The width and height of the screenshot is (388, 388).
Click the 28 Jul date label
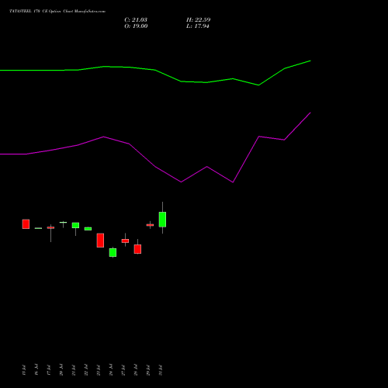click(136, 370)
